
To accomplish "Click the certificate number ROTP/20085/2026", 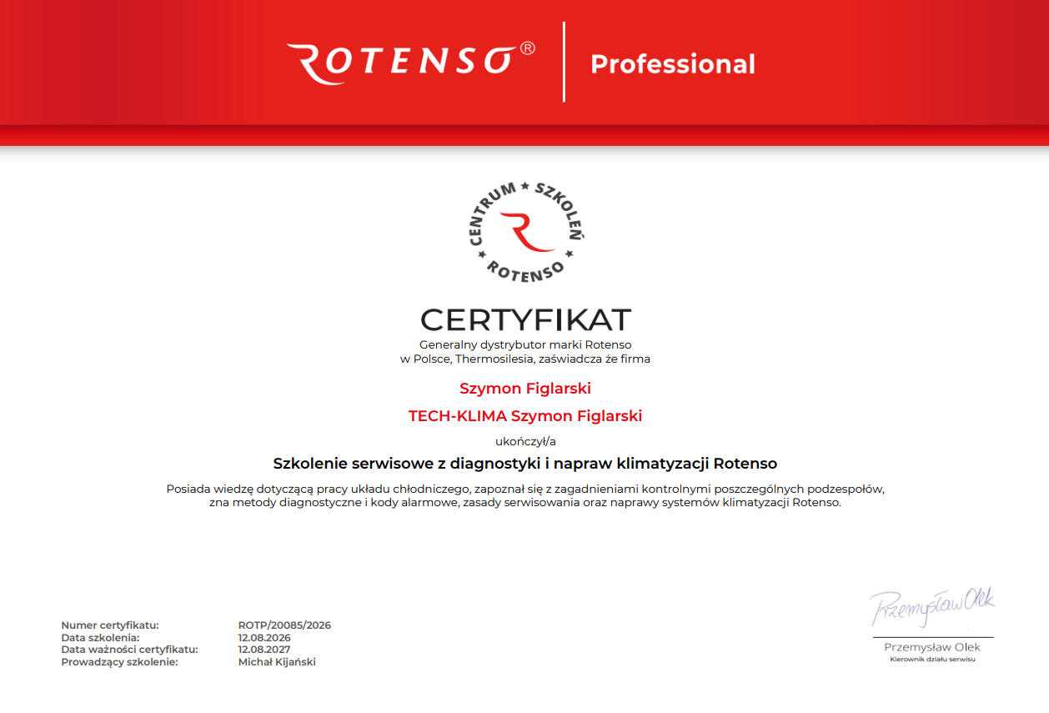I will (x=284, y=625).
